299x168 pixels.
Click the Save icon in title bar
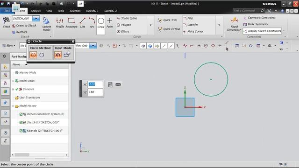(8, 3)
